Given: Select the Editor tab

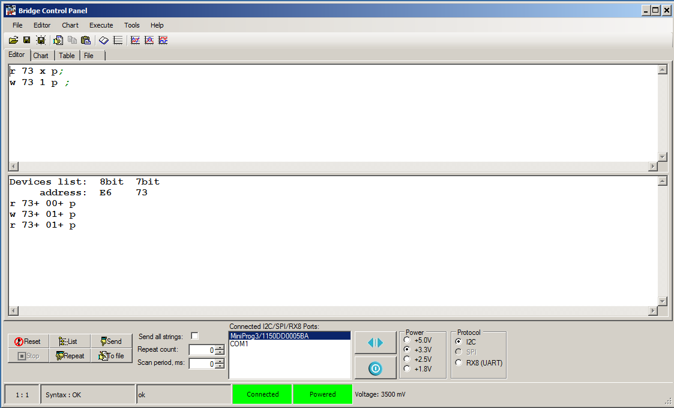Looking at the screenshot, I should click(17, 55).
